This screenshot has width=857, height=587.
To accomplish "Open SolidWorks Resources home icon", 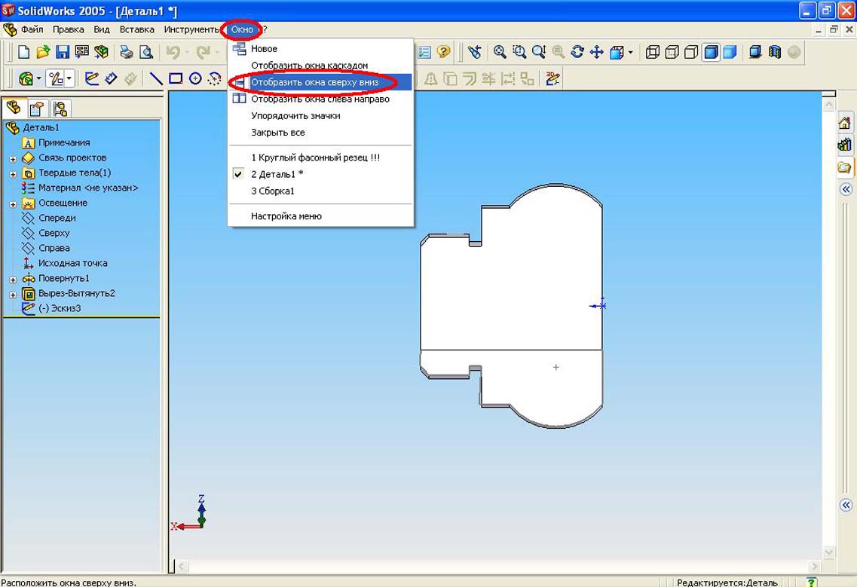I will 845,122.
